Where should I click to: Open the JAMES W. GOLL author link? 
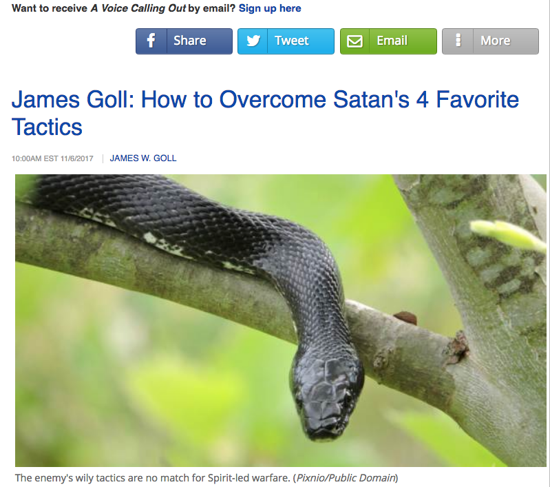143,158
